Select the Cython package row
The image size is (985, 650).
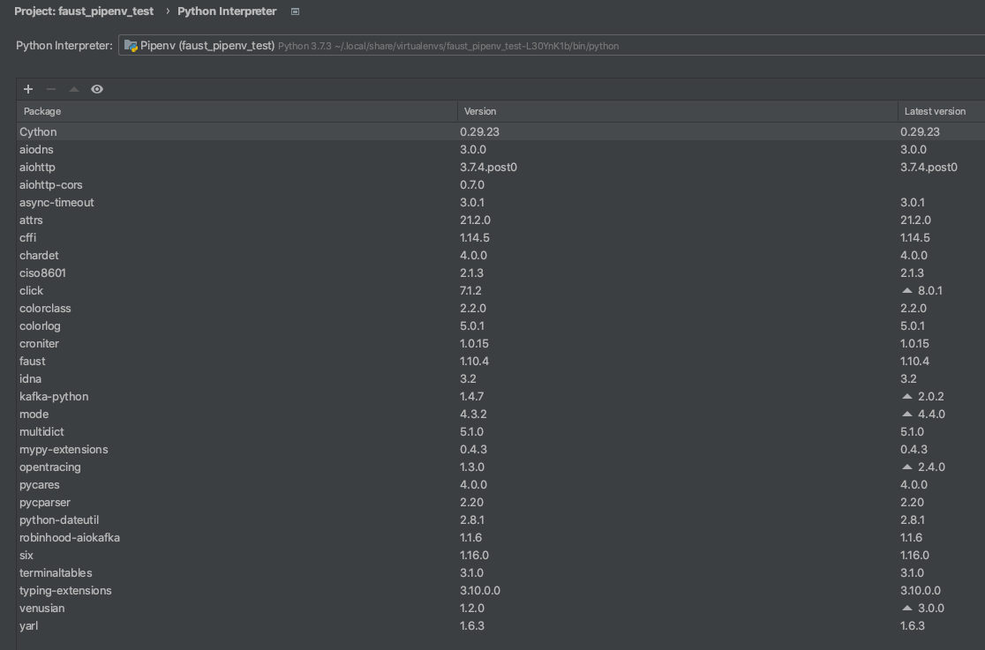tap(500, 132)
